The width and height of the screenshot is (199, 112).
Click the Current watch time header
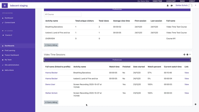click(173, 67)
